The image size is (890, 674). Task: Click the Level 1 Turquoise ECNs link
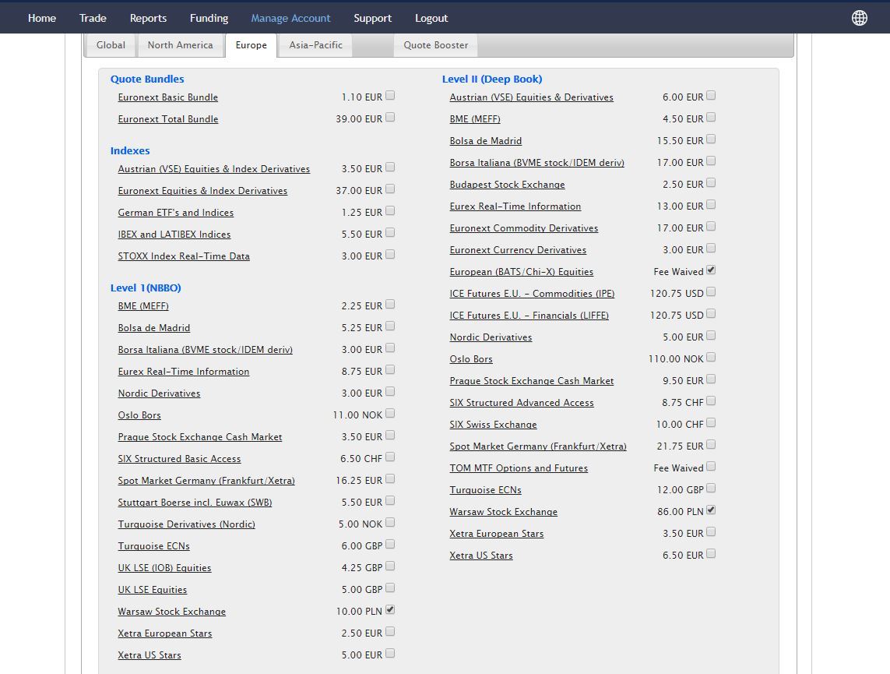point(154,546)
